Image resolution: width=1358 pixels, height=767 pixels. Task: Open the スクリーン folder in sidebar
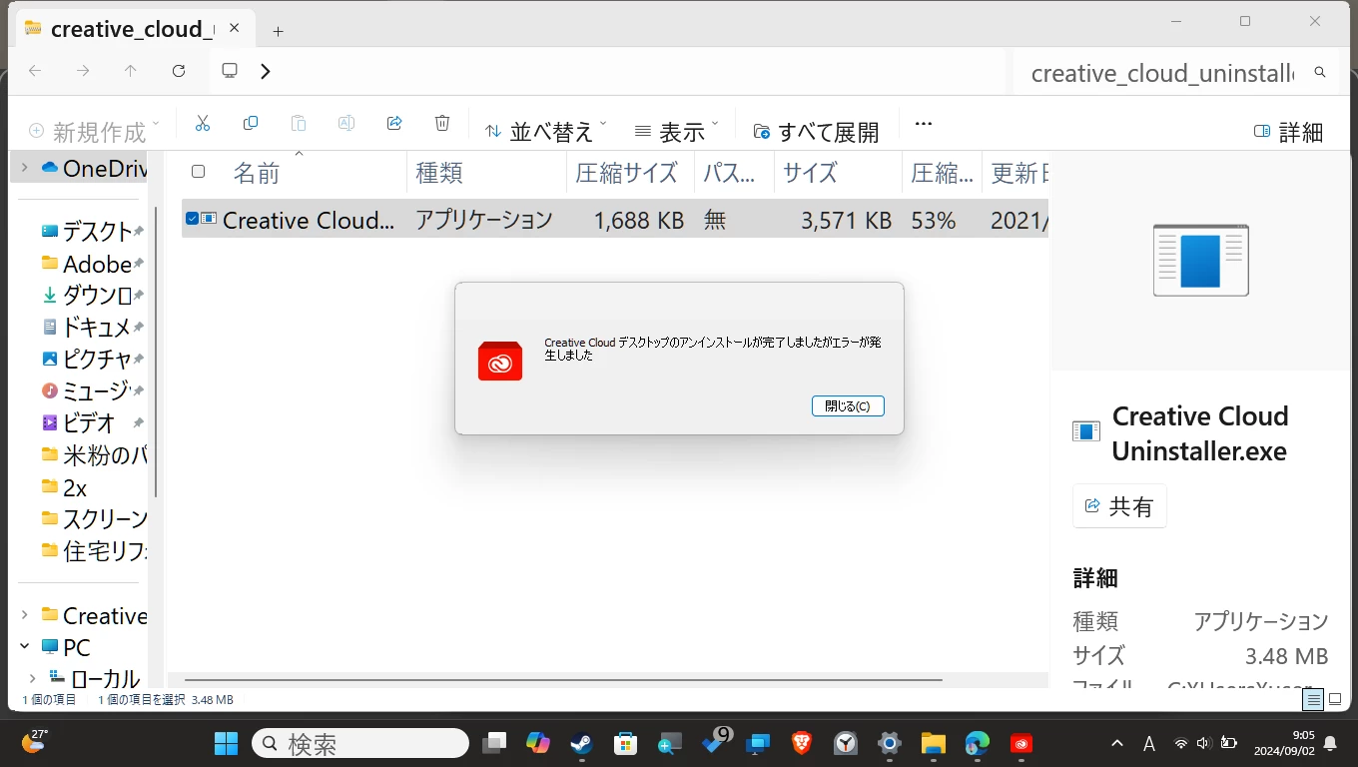[94, 518]
